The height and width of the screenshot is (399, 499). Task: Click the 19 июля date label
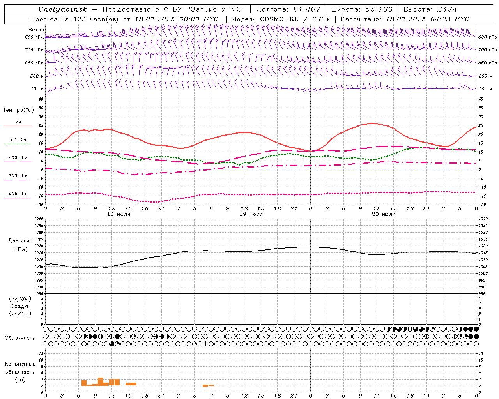(x=251, y=214)
